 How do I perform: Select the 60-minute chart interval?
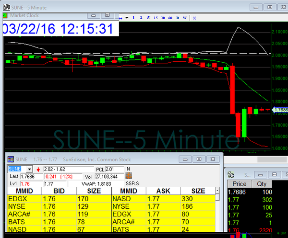coord(170,18)
